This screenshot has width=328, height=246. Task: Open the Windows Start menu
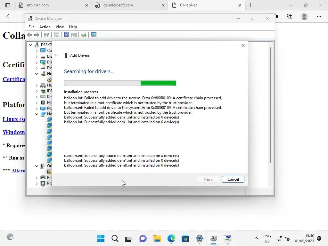point(101,238)
